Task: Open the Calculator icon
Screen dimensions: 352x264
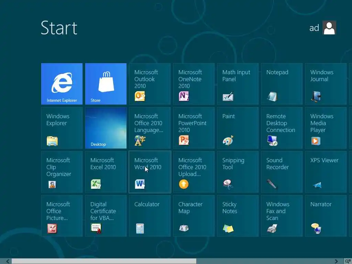Action: [140, 229]
